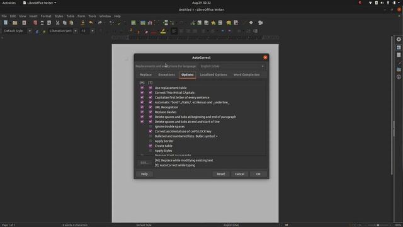Screen dimensions: 403x227
Task: Uncheck [T] box for Use replacement table
Action: (150, 88)
